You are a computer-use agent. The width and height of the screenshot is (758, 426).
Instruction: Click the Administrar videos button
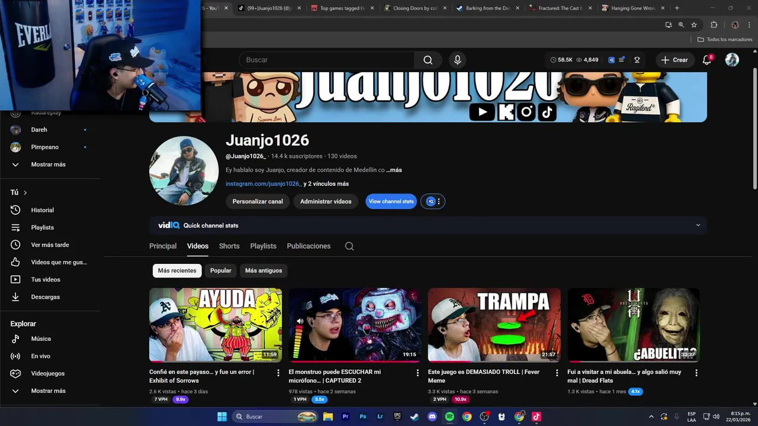coord(326,202)
